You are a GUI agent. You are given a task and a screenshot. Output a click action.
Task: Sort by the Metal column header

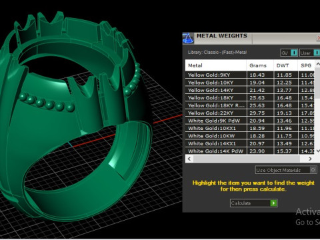click(x=216, y=65)
